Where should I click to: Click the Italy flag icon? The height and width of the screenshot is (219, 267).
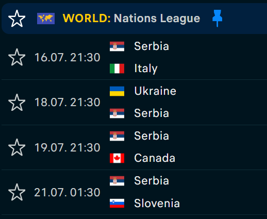pos(117,69)
